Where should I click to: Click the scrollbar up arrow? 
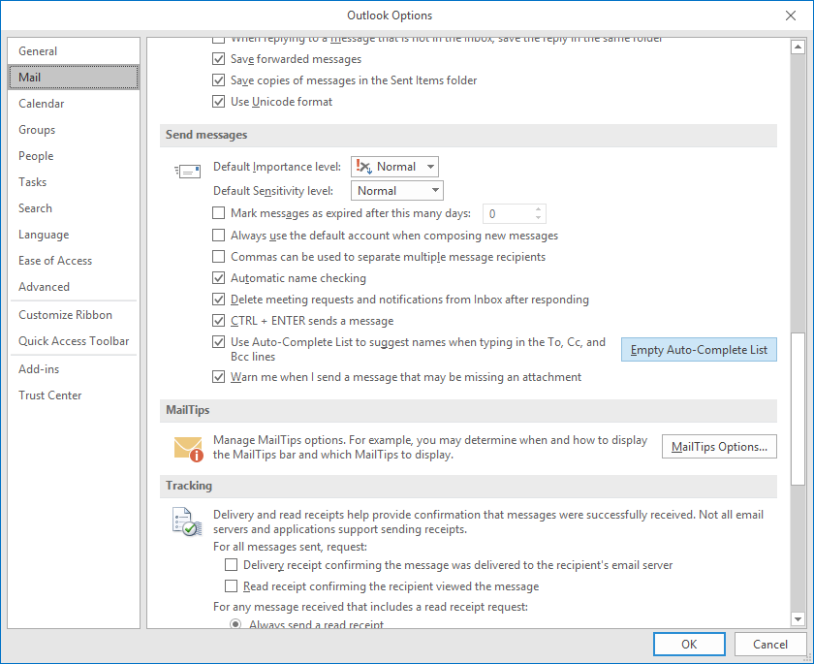coord(798,47)
